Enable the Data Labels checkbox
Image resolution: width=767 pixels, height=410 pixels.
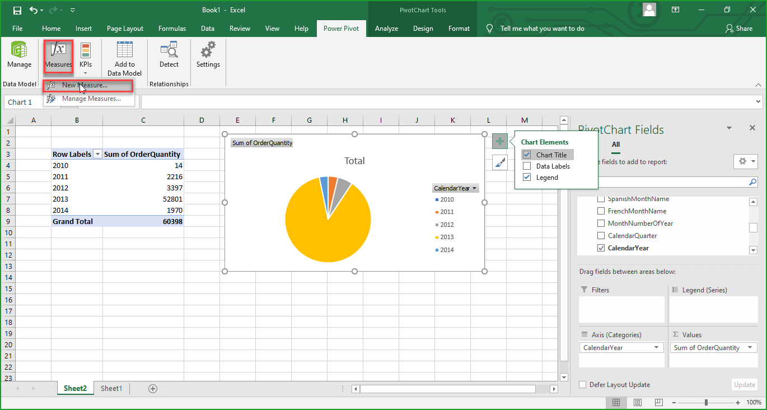pyautogui.click(x=527, y=166)
